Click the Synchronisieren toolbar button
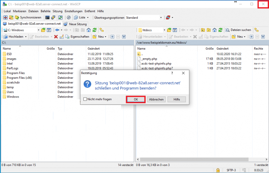The width and height of the screenshot is (269, 173). [28, 17]
